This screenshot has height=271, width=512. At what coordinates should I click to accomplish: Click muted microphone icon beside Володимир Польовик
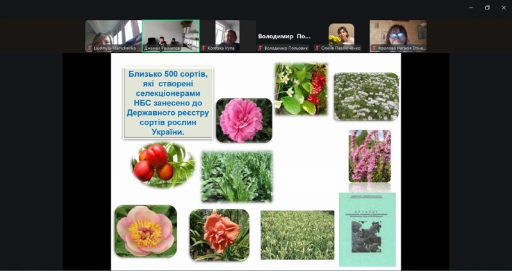click(260, 48)
